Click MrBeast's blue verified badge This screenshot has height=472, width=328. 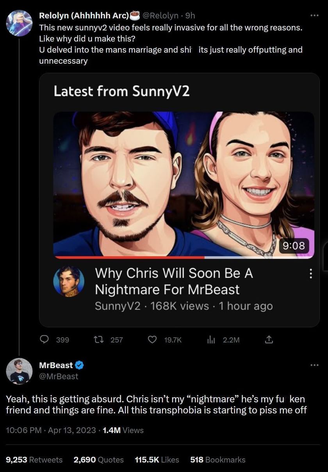[80, 365]
